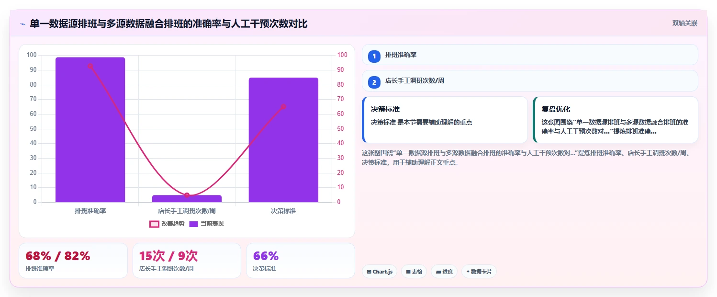
Task: Click the purple 当前表现 legend swatch
Action: 193,224
